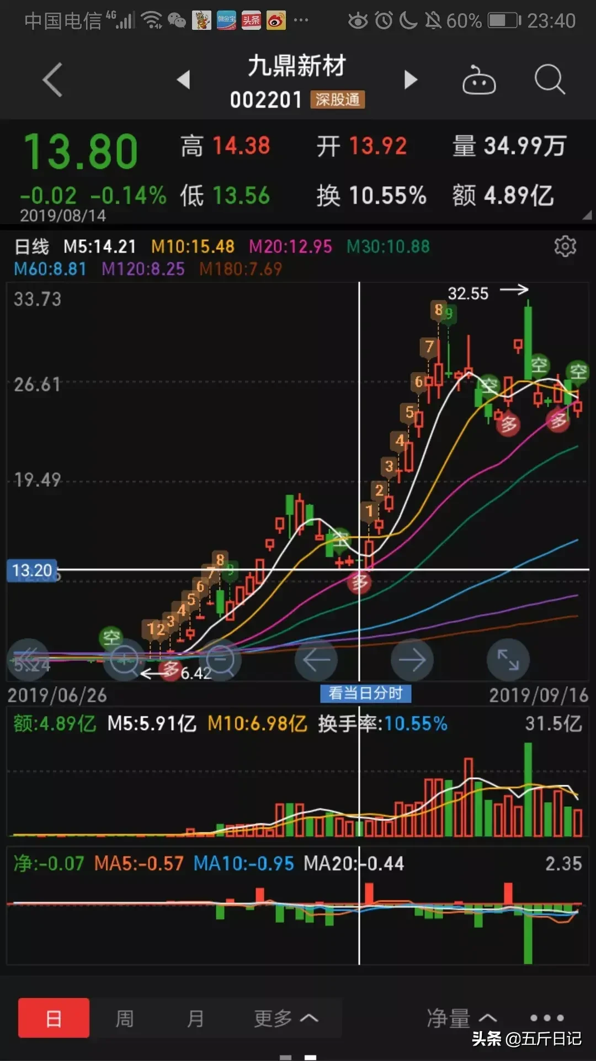Jump to earliest data with double-left arrow
Screen dimensions: 596x1061
[29, 660]
